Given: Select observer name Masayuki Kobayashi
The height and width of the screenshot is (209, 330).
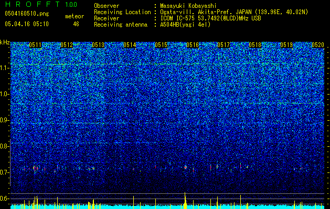Looking at the screenshot, I should click(x=188, y=6).
